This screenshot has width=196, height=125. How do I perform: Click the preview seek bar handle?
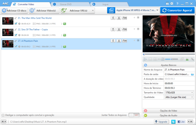[x=144, y=54]
